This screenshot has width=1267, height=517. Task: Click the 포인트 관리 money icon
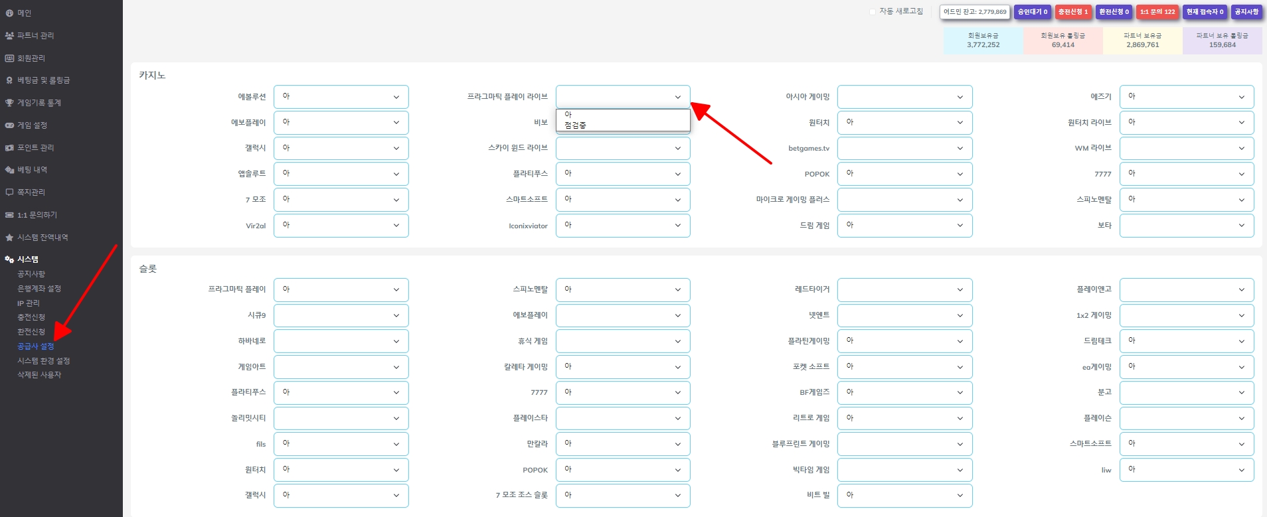[9, 148]
